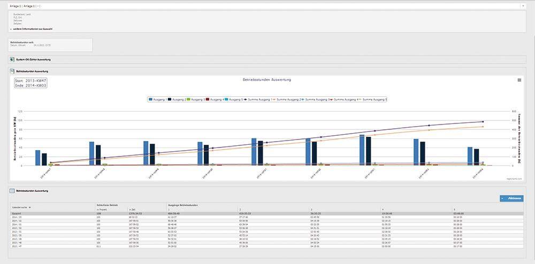Toggle Ausgang 1 series in chart legend

pos(158,99)
